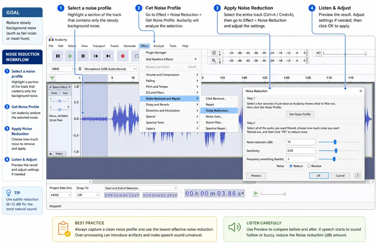Select Noise Reduction... in the submenu
The image size is (377, 247).
pyautogui.click(x=219, y=110)
